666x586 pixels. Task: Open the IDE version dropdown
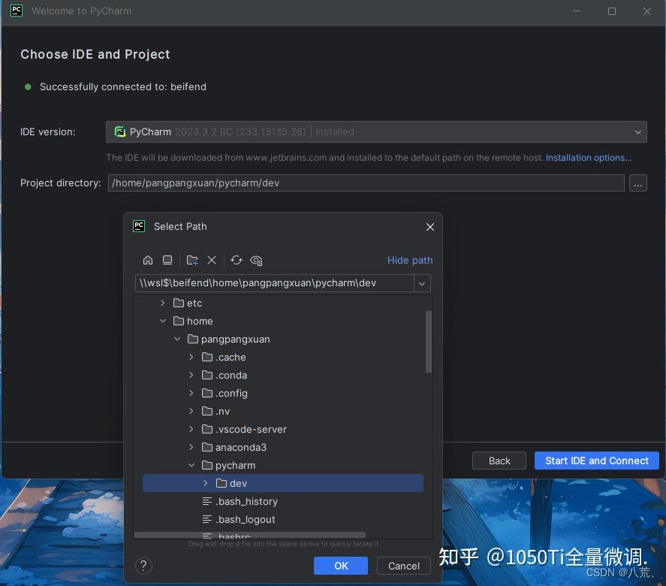point(639,131)
